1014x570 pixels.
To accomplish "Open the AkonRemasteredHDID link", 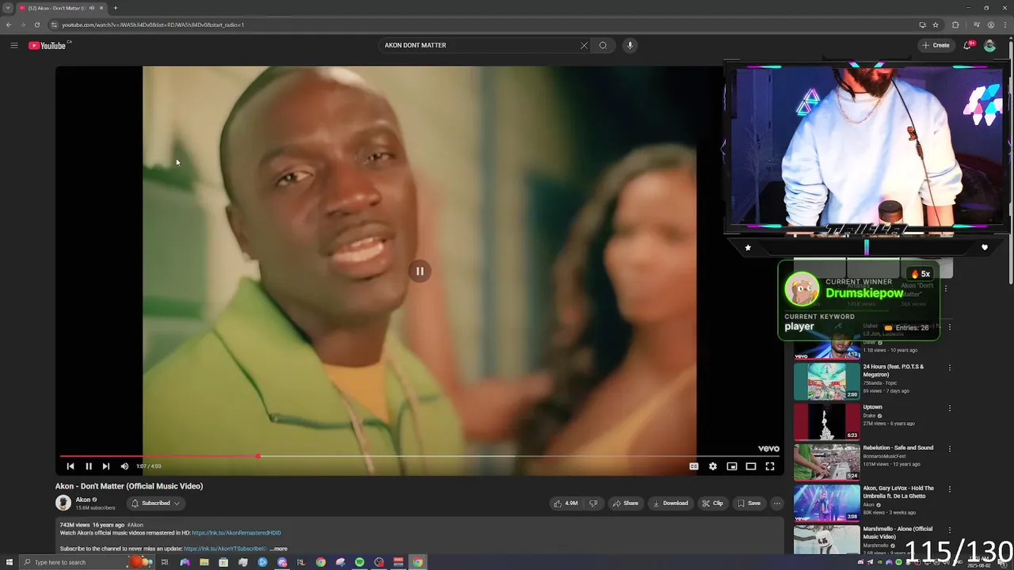I will 236,533.
